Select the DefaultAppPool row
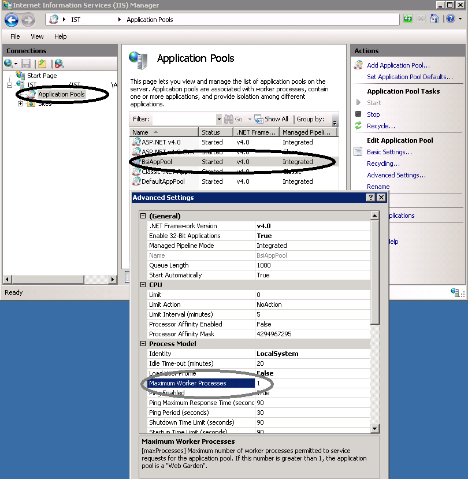Screen dimensions: 468x479 coord(233,181)
